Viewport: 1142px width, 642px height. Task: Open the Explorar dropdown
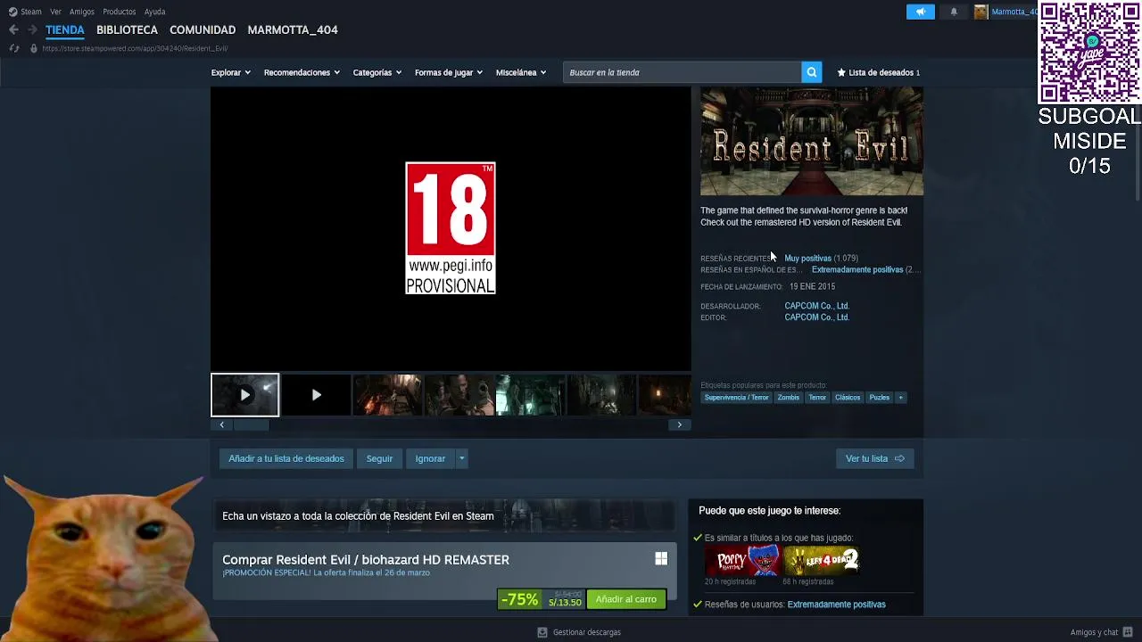point(230,72)
